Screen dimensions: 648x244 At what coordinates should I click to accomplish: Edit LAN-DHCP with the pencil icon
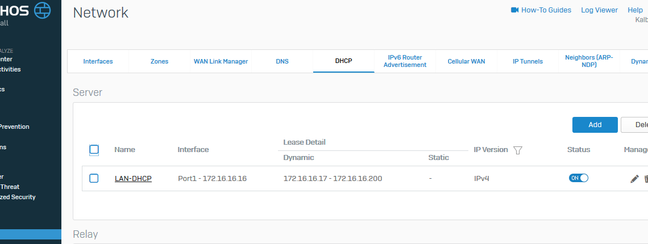pos(634,179)
